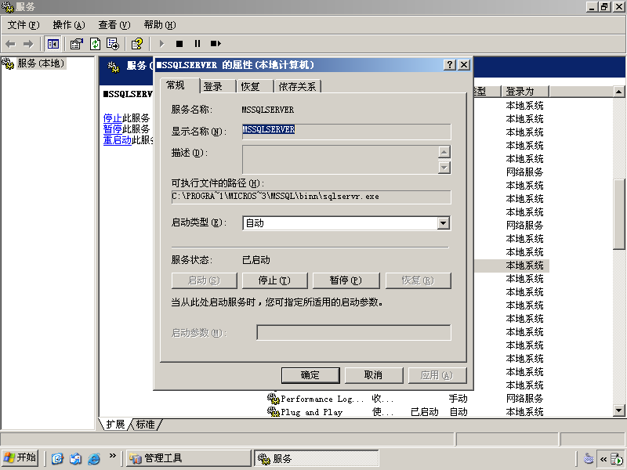The image size is (627, 470).
Task: Click the 确定 button
Action: 310,375
